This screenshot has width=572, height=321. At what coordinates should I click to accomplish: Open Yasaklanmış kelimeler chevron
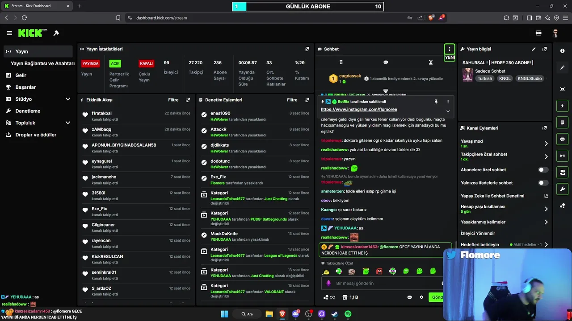click(546, 222)
